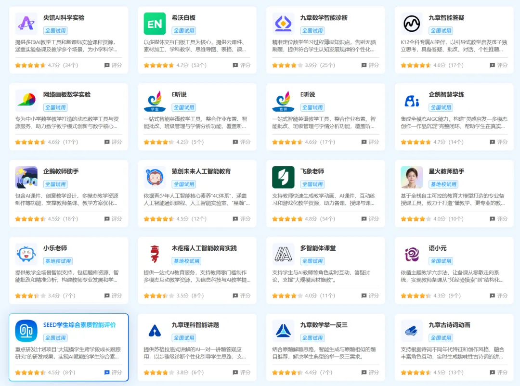Click the 4.0分 (11个) rating text

320,296
